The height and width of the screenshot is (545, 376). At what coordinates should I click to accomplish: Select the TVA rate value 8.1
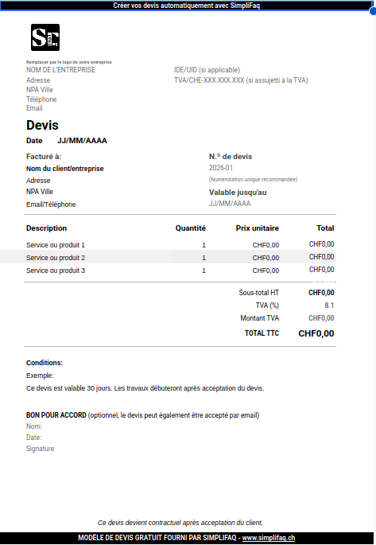pos(329,306)
